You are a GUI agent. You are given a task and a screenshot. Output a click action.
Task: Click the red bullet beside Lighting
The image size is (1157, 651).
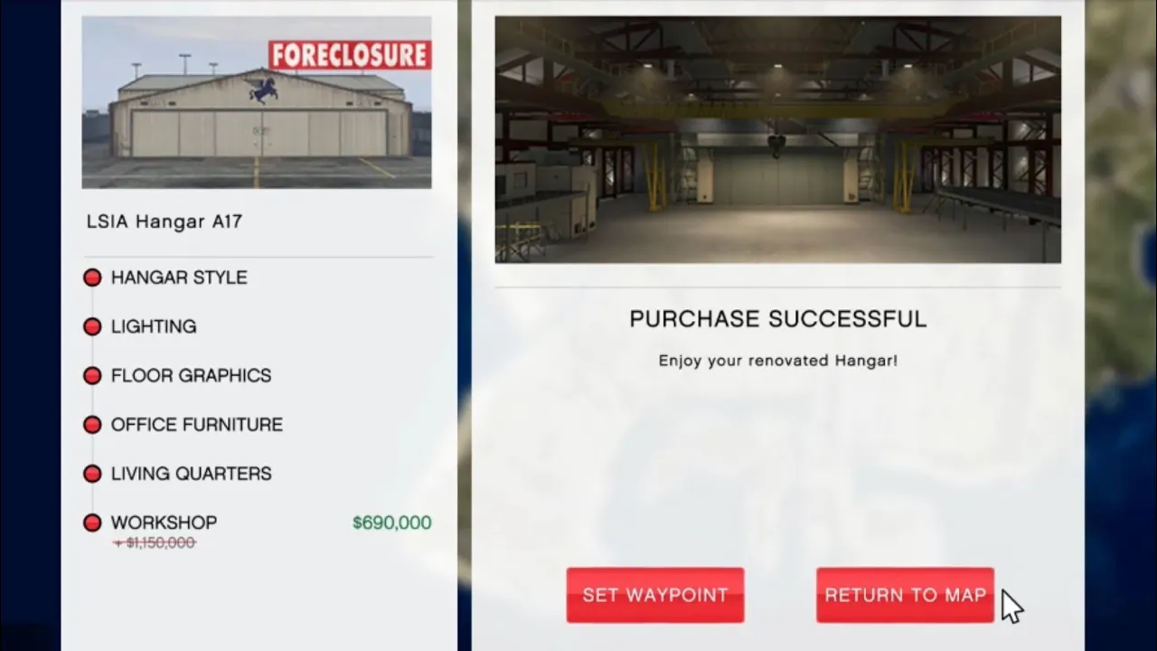92,326
